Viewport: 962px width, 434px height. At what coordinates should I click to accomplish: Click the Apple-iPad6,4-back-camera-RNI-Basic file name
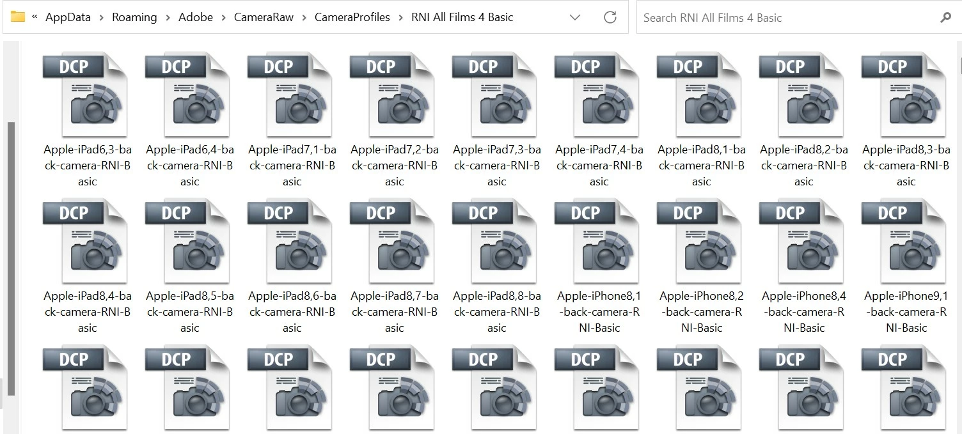[x=190, y=166]
